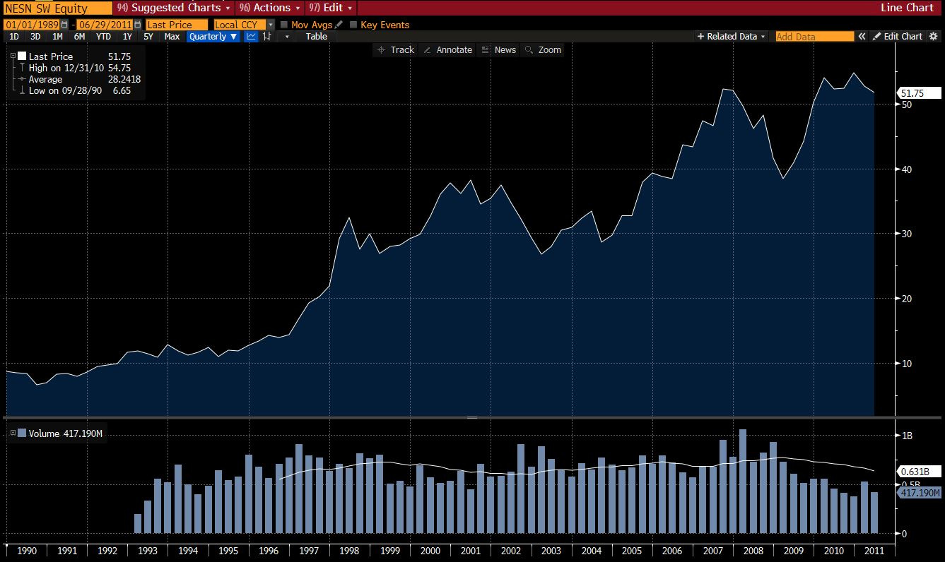Image resolution: width=945 pixels, height=562 pixels.
Task: Click the Last Price data field
Action: tap(177, 25)
